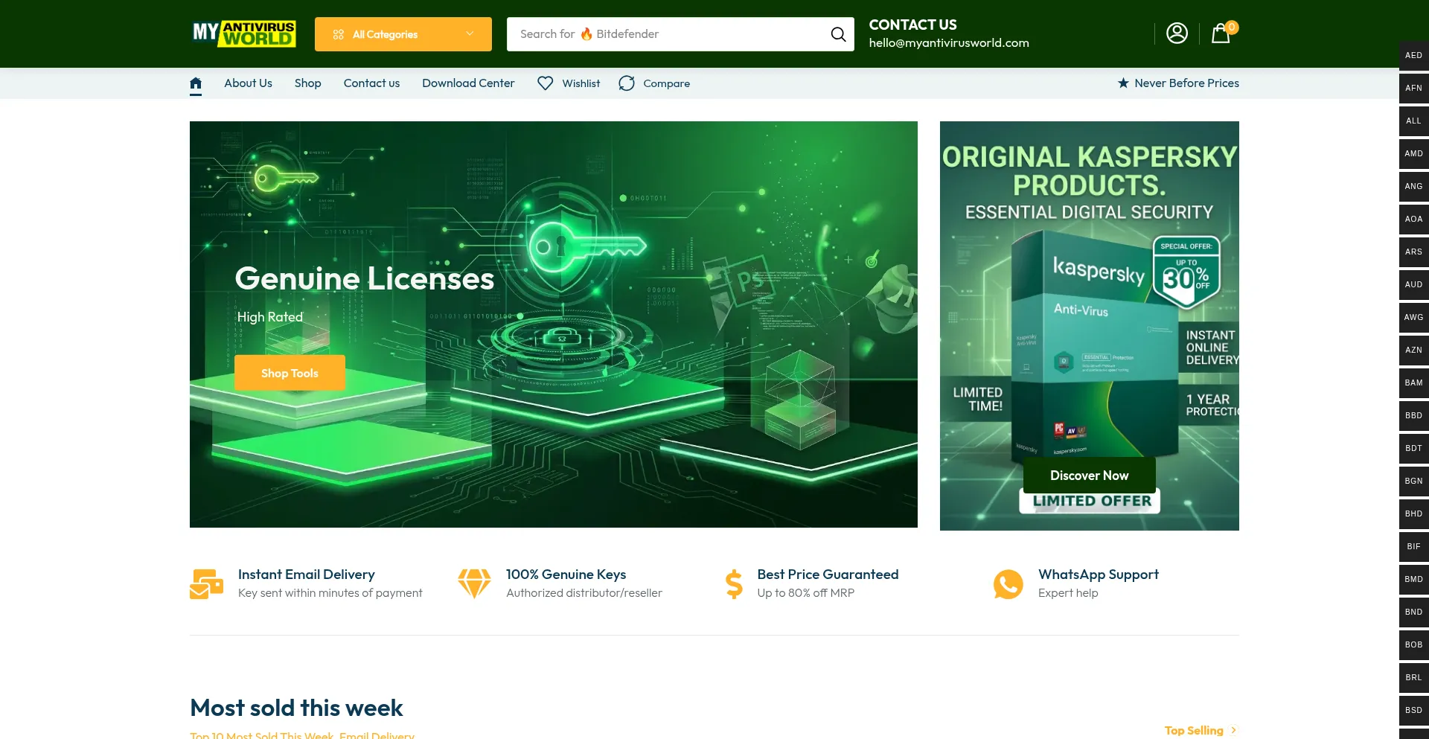Screen dimensions: 1429x739
Task: Click the Most sold this week heading
Action: (296, 708)
